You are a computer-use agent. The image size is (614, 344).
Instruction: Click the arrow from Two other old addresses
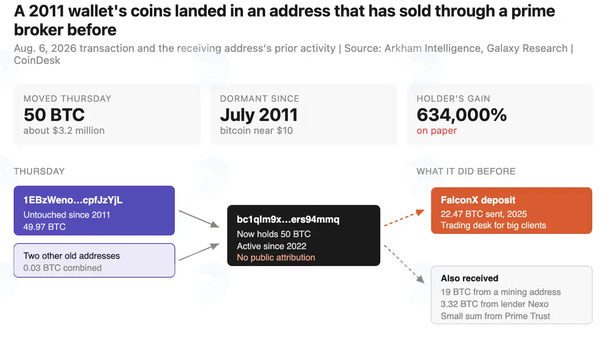tap(199, 252)
